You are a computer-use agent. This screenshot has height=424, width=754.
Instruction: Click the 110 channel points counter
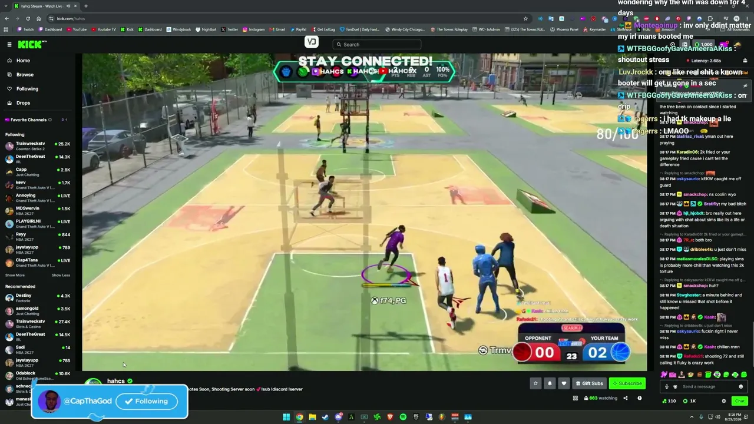coord(669,401)
